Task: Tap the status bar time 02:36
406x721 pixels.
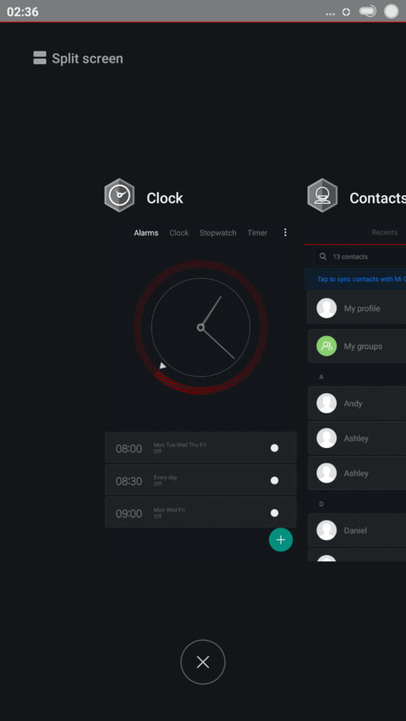Action: click(x=23, y=12)
